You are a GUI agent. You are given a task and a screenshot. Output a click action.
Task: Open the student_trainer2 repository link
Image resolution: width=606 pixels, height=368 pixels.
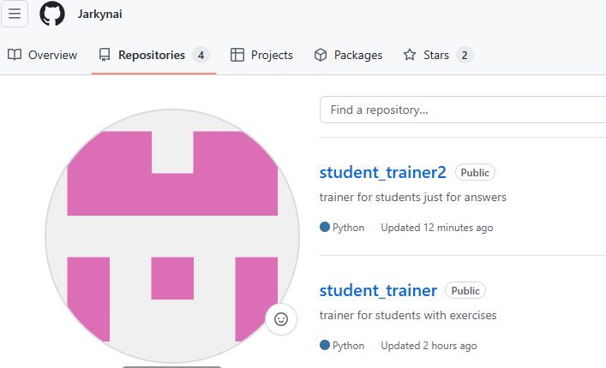tap(382, 172)
